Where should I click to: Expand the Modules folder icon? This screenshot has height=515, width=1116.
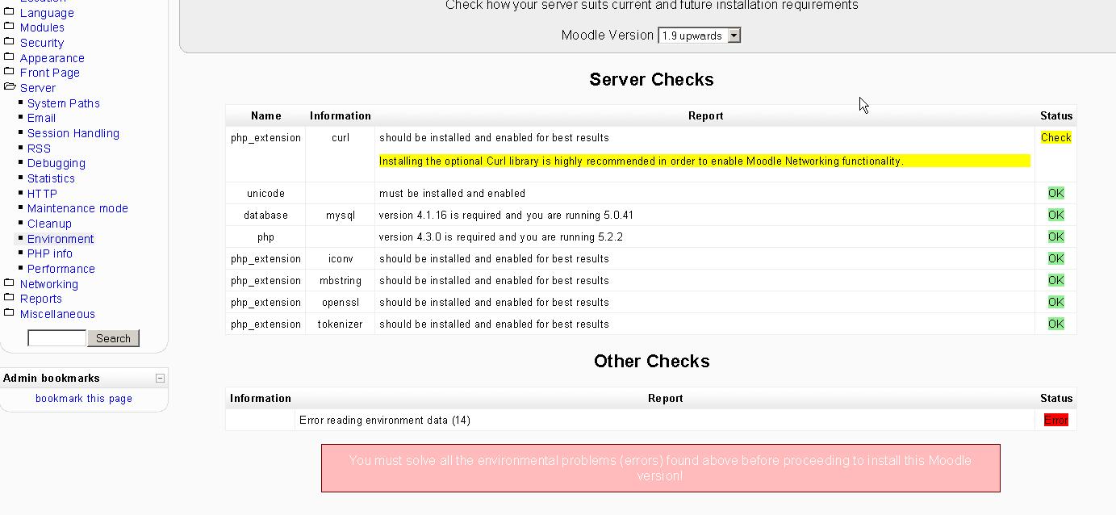(10, 27)
